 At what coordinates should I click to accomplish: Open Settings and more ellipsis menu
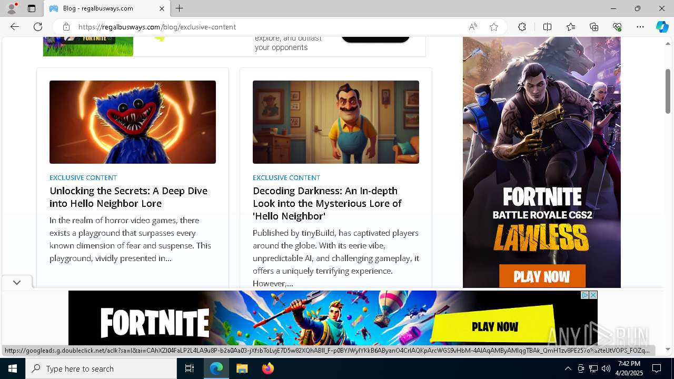tap(640, 27)
